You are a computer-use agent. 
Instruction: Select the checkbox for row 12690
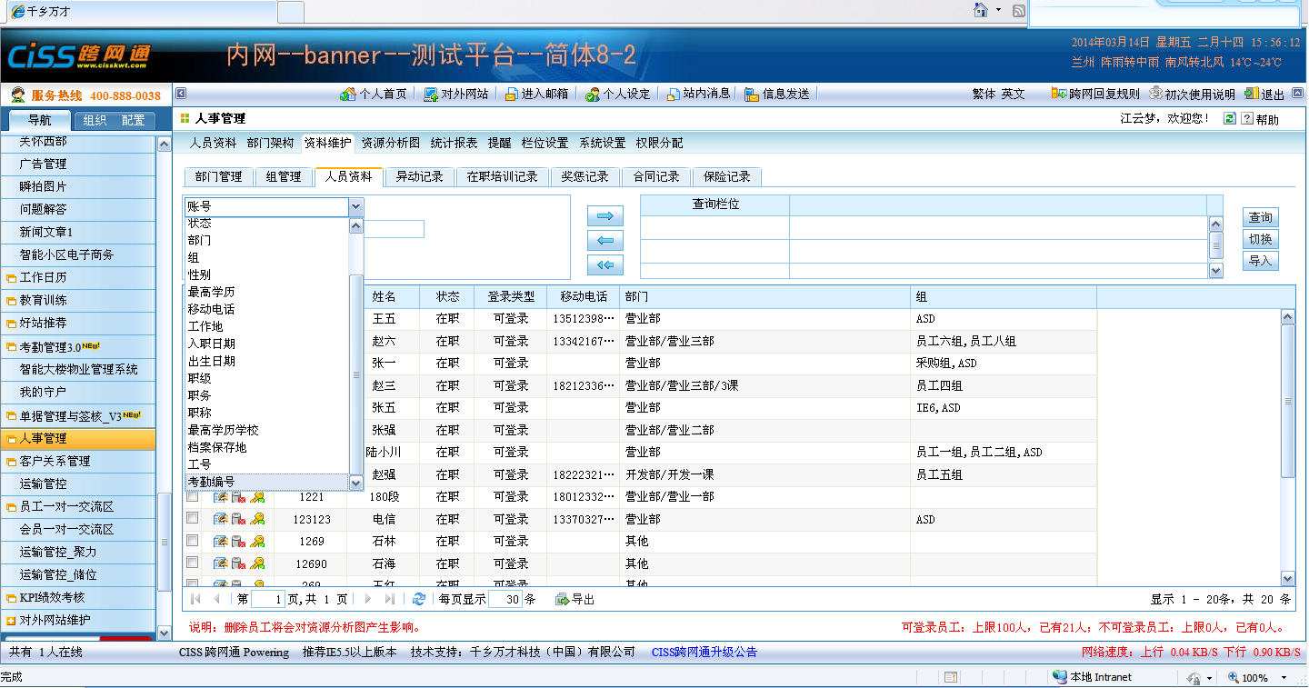[x=192, y=563]
